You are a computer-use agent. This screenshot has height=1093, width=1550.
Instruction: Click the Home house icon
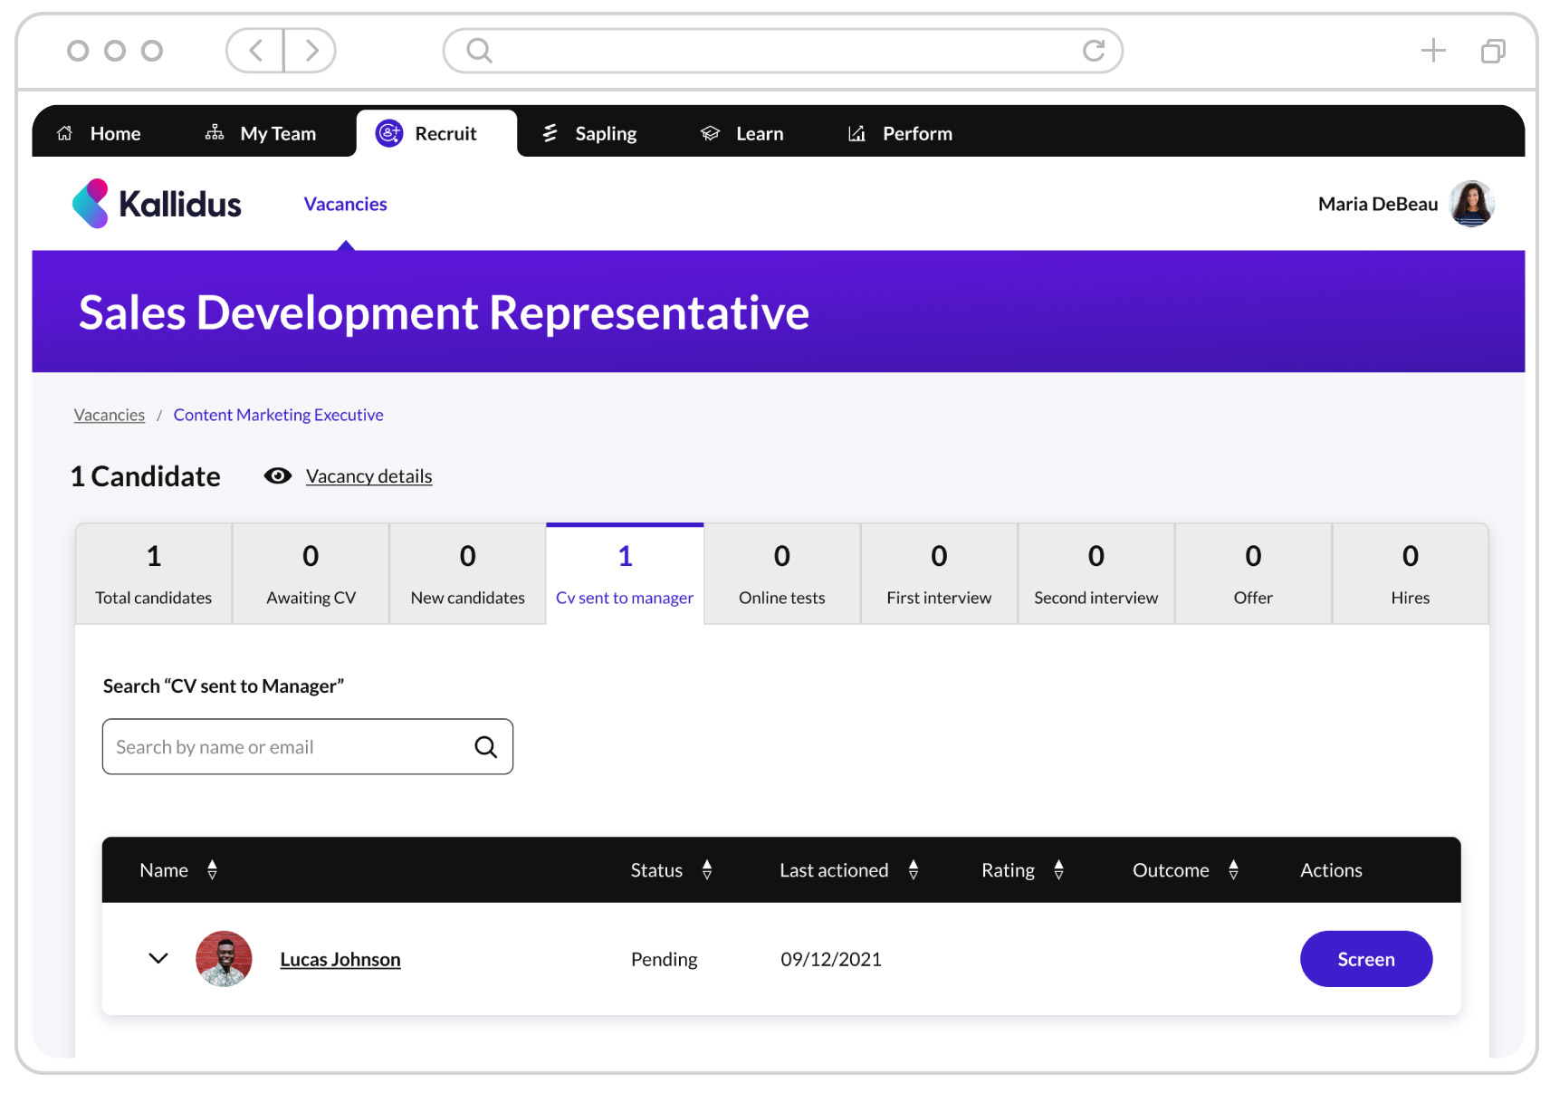pyautogui.click(x=65, y=133)
